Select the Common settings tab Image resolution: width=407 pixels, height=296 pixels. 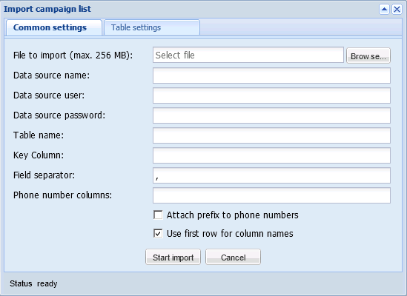[54, 27]
